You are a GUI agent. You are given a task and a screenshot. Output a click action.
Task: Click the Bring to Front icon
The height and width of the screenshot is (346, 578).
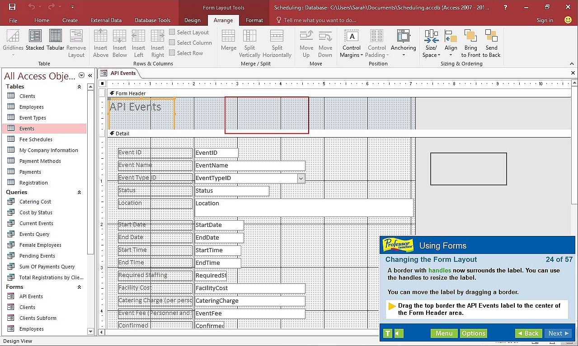coord(470,37)
